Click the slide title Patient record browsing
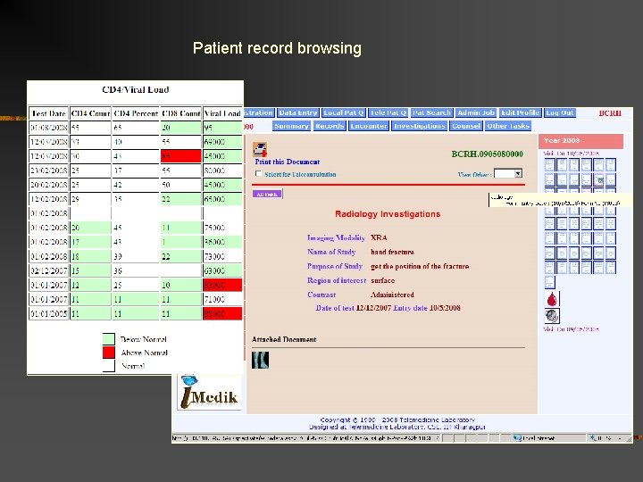Viewport: 643px width, 482px height. click(277, 48)
